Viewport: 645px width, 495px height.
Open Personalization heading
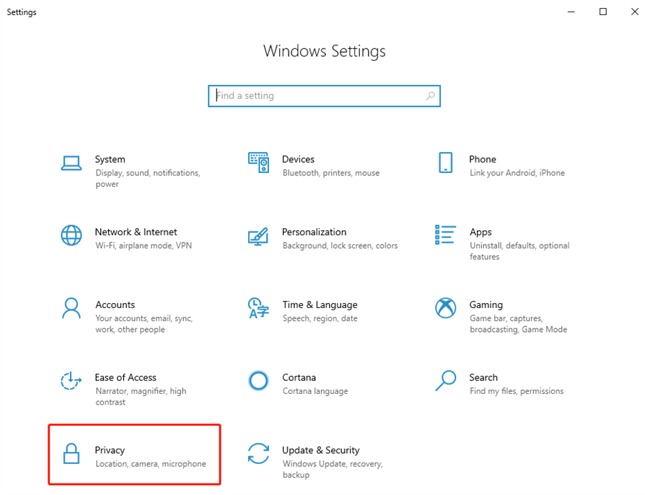(x=315, y=232)
